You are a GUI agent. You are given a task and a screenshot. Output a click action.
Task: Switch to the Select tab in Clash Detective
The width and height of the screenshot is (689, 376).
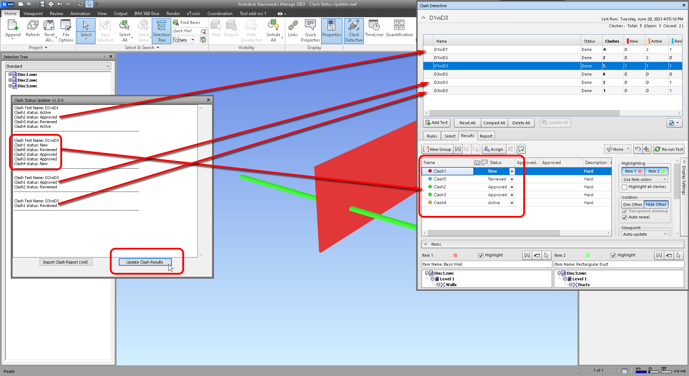pos(450,136)
